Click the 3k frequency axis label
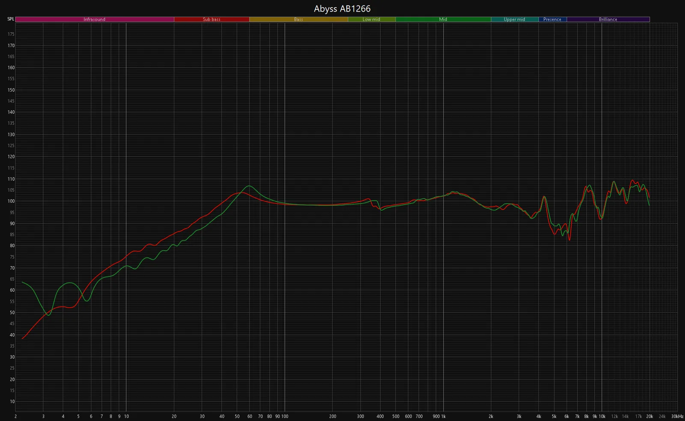Viewport: 685px width, 421px height. point(519,416)
